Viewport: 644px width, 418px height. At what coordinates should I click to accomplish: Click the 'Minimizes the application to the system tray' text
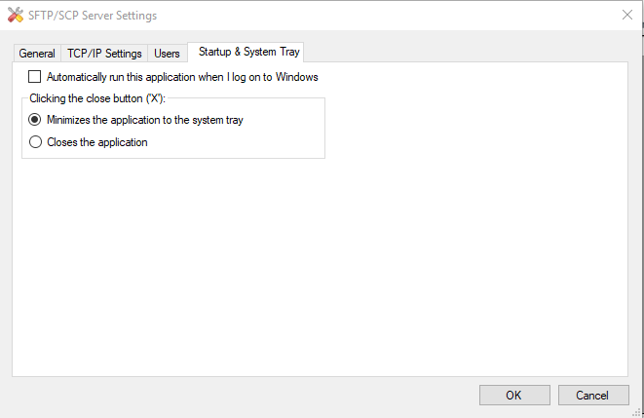(x=145, y=120)
